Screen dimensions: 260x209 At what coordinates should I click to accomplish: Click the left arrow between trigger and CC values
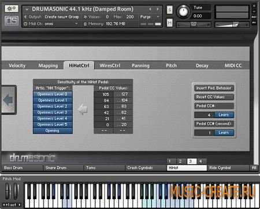tap(83, 109)
